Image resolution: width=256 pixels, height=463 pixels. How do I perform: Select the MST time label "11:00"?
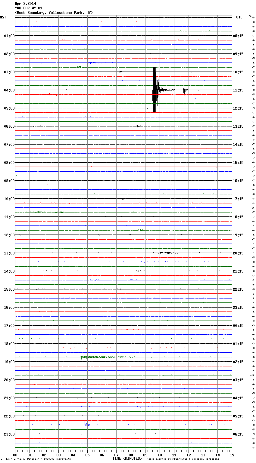point(9,217)
